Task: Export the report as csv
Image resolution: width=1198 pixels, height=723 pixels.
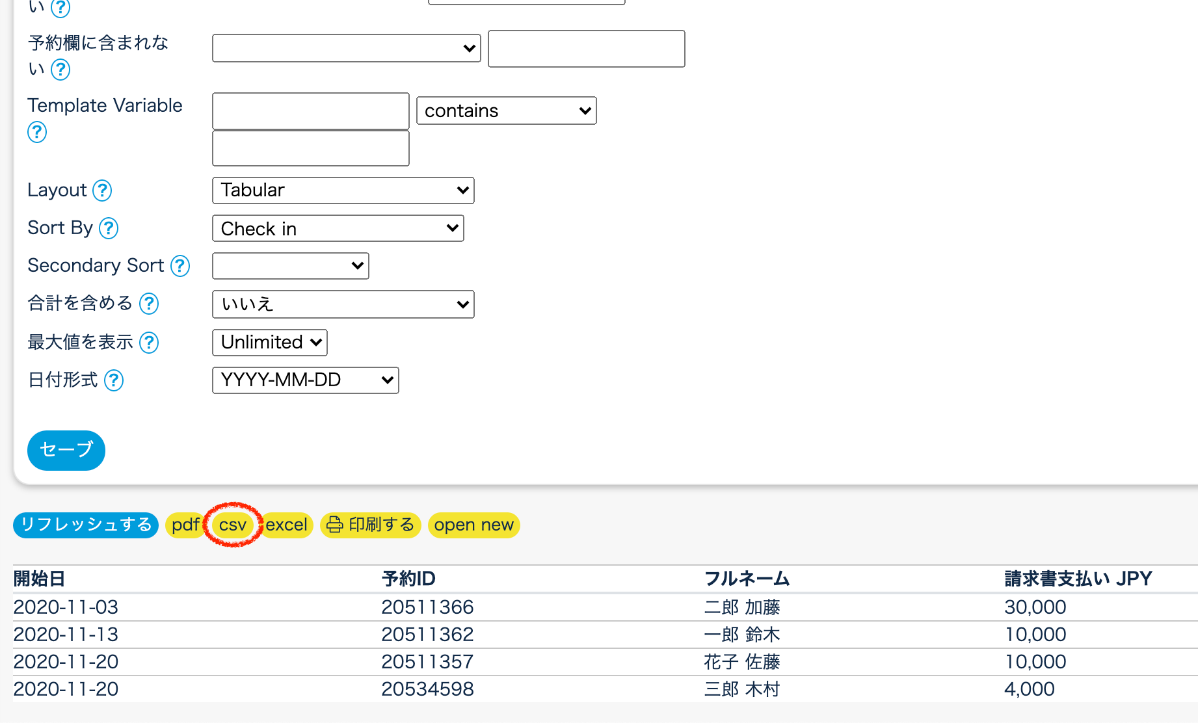Action: pyautogui.click(x=232, y=525)
